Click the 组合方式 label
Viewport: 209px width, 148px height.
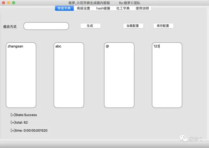click(x=10, y=27)
